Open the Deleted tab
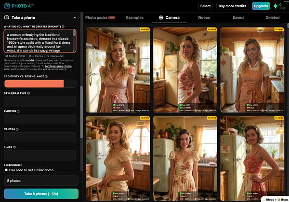Image resolution: width=289 pixels, height=202 pixels. tap(273, 18)
